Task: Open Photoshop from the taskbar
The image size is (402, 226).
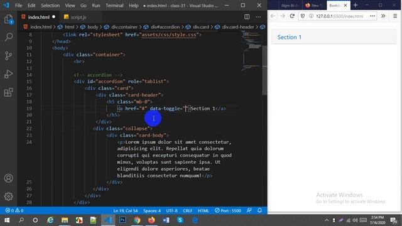Action: click(x=122, y=220)
